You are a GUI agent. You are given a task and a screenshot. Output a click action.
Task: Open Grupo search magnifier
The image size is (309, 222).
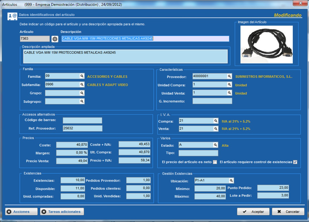82,93
